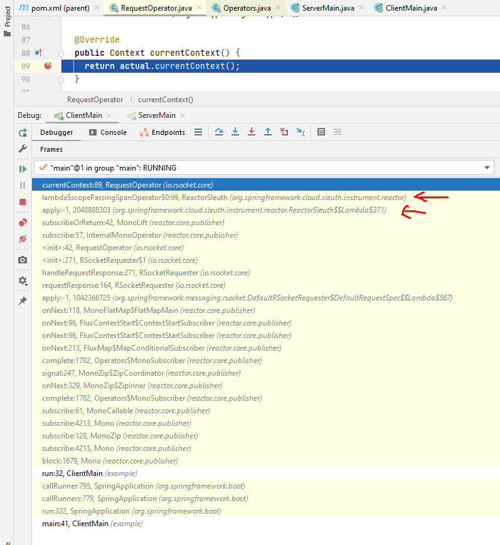Screen dimensions: 500x545
Task: Open debugger settings wrench icon
Action: coord(23,149)
